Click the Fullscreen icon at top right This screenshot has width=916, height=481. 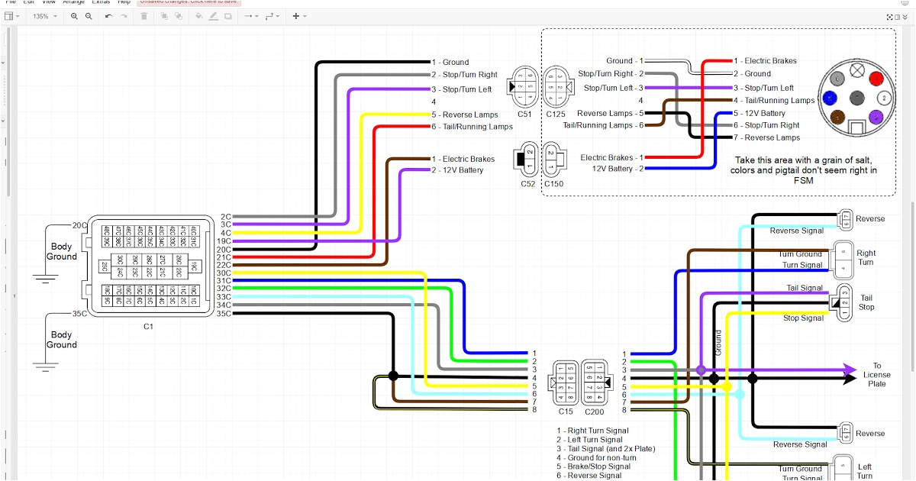click(889, 16)
